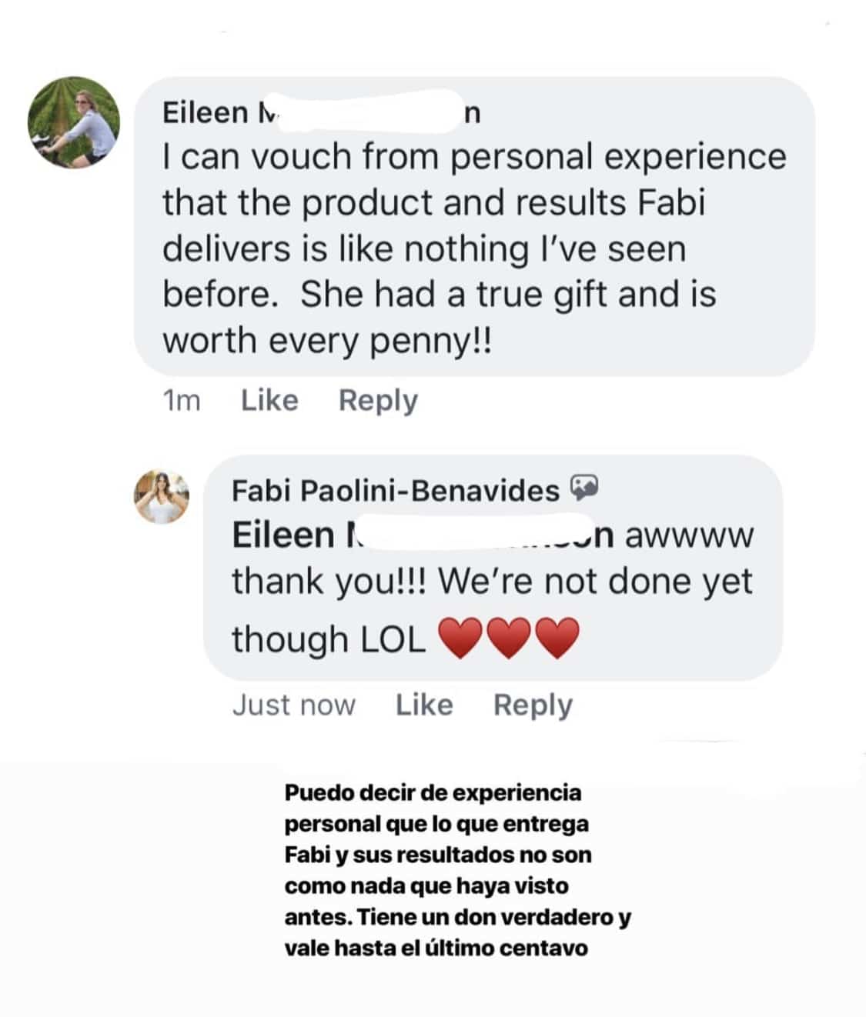Click the middle red heart emoji
Screen dimensions: 866x1017
pos(509,639)
